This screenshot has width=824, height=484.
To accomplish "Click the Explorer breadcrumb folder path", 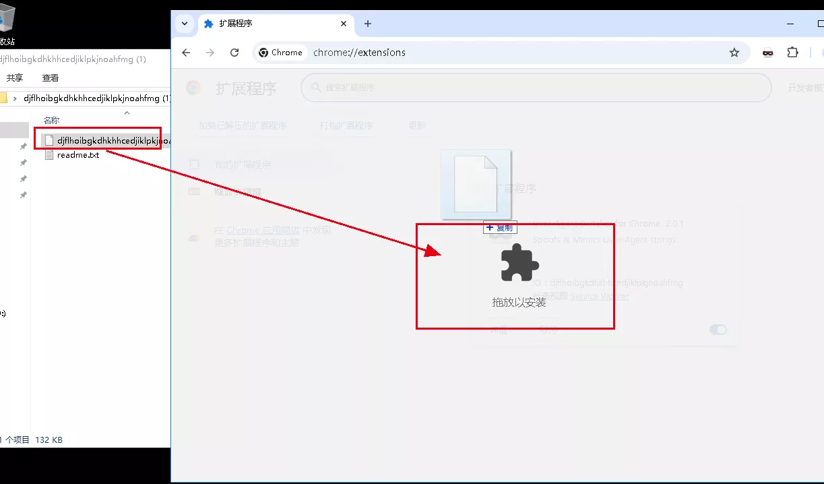I will point(97,98).
